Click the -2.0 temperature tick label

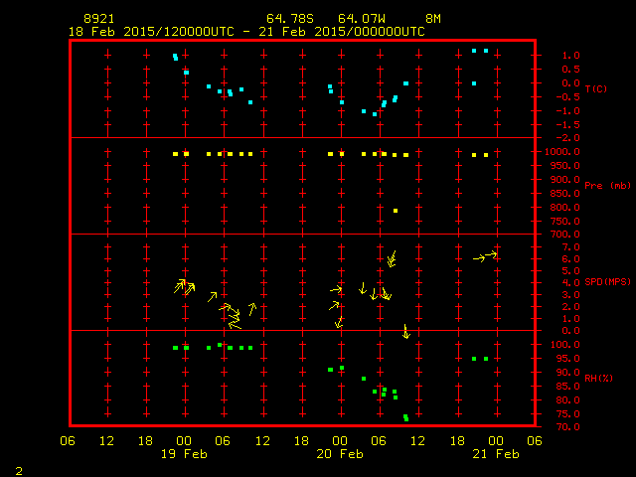[x=560, y=137]
